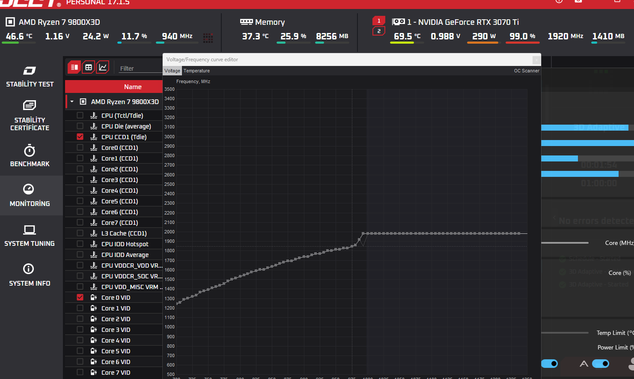
Task: Click the GPU power value 290 W
Action: tap(484, 36)
